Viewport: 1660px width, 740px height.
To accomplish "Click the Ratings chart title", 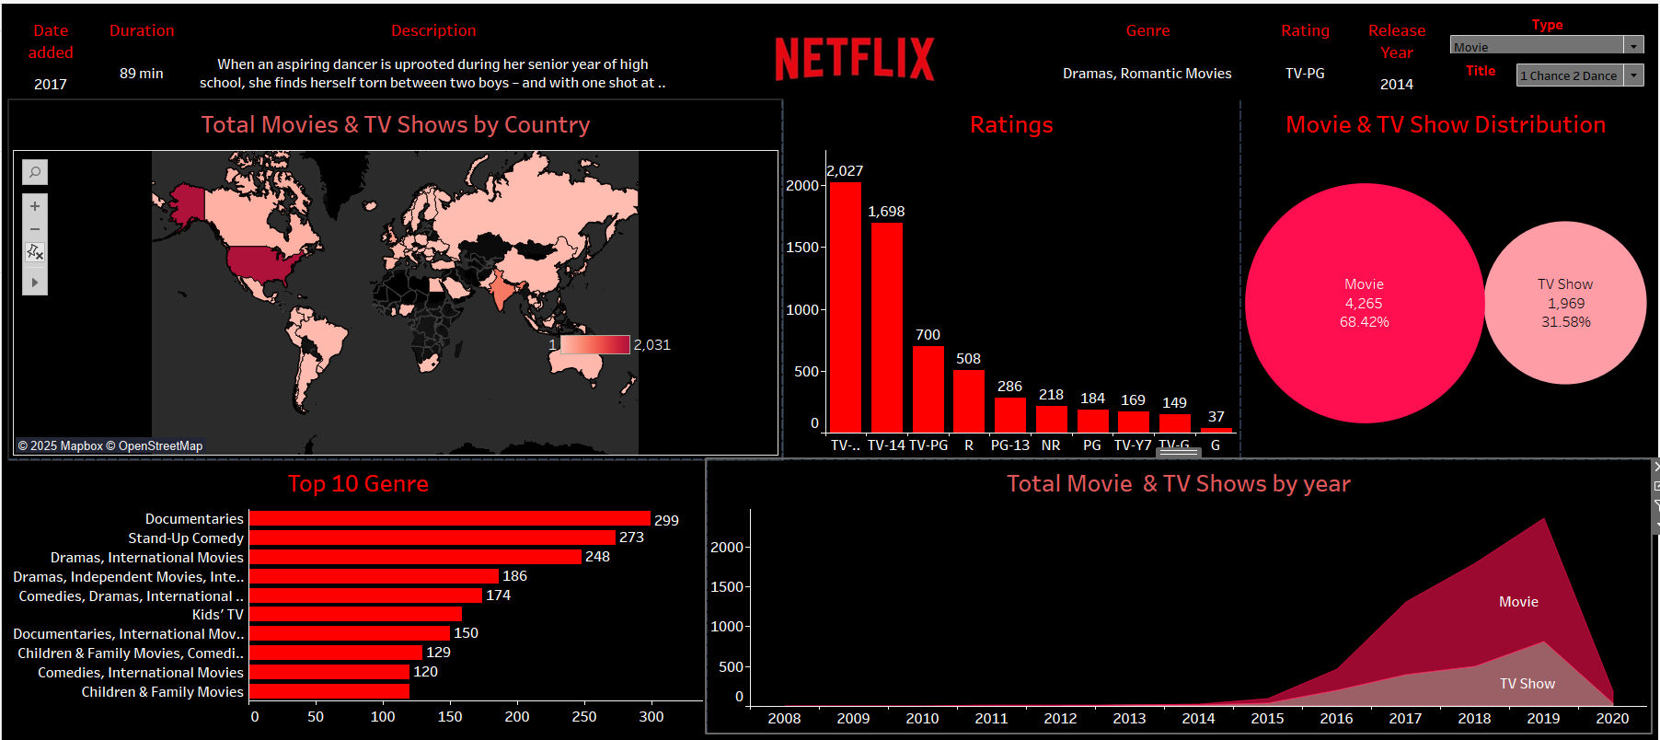I will 1011,125.
